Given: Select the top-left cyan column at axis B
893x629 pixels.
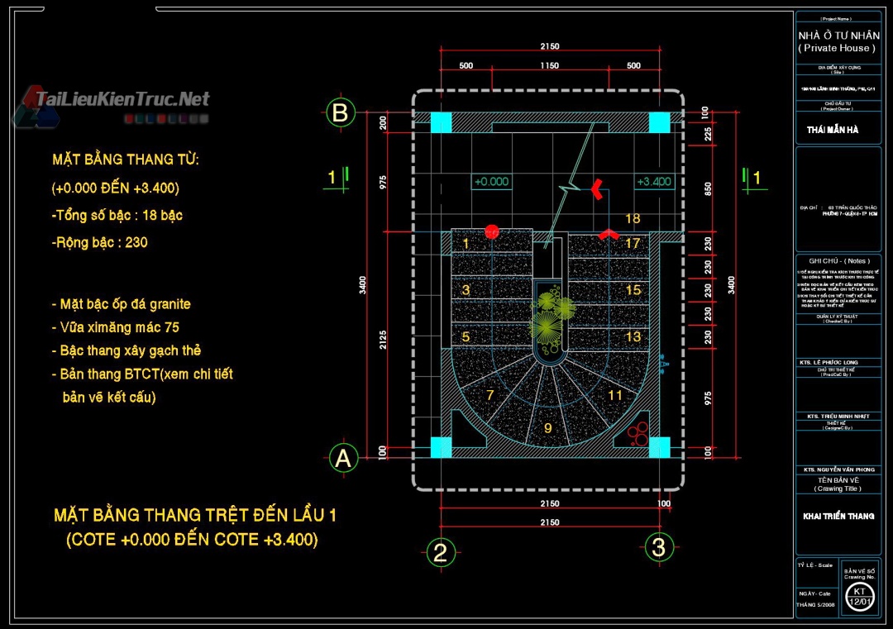Looking at the screenshot, I should pyautogui.click(x=442, y=122).
